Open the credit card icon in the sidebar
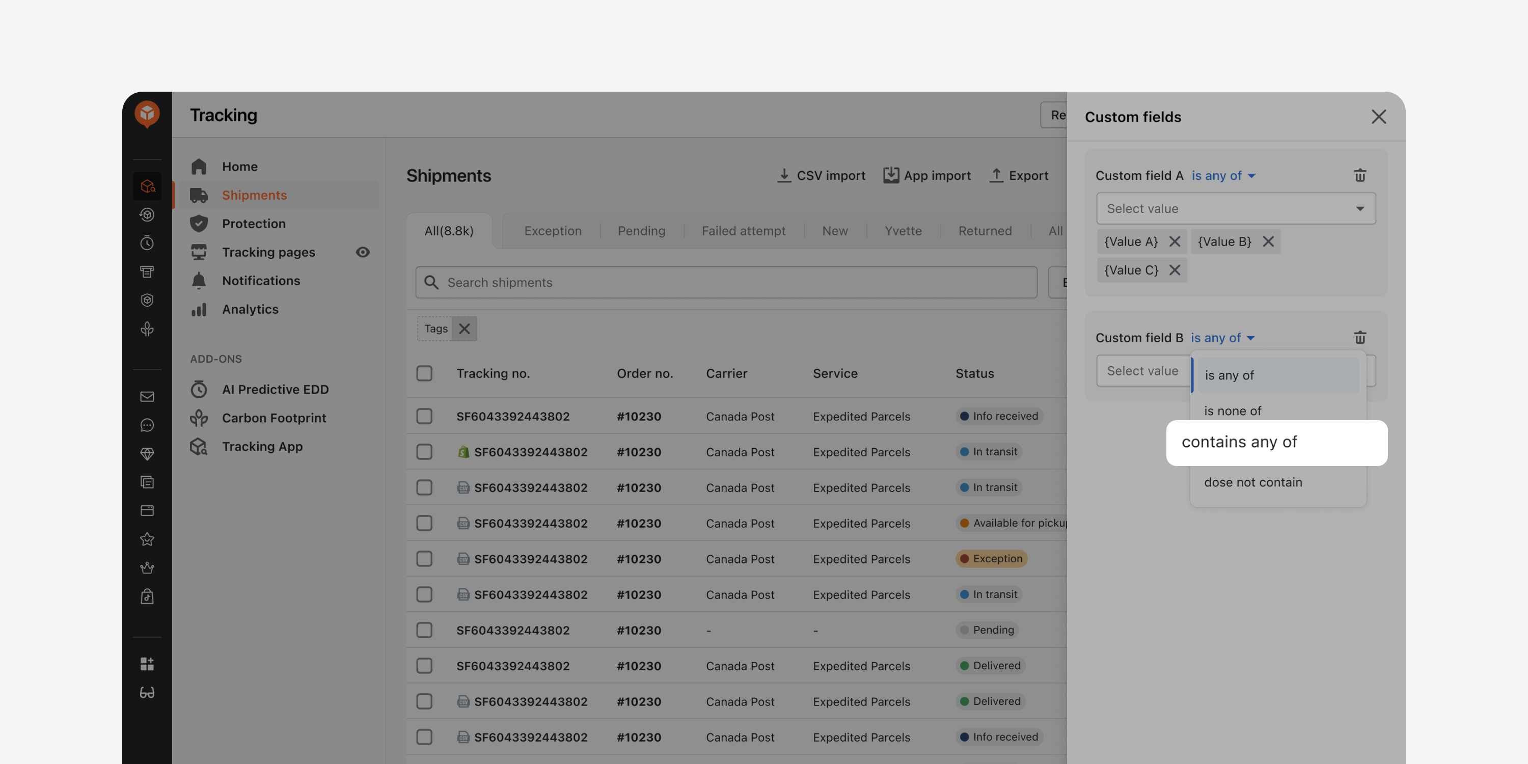Image resolution: width=1528 pixels, height=764 pixels. click(x=147, y=511)
